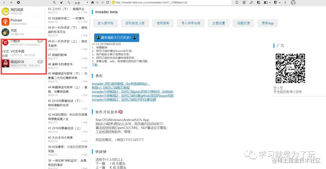
Task: Open article 39.对谈麦家：小径分叉的文学花园
Action: pos(68,151)
